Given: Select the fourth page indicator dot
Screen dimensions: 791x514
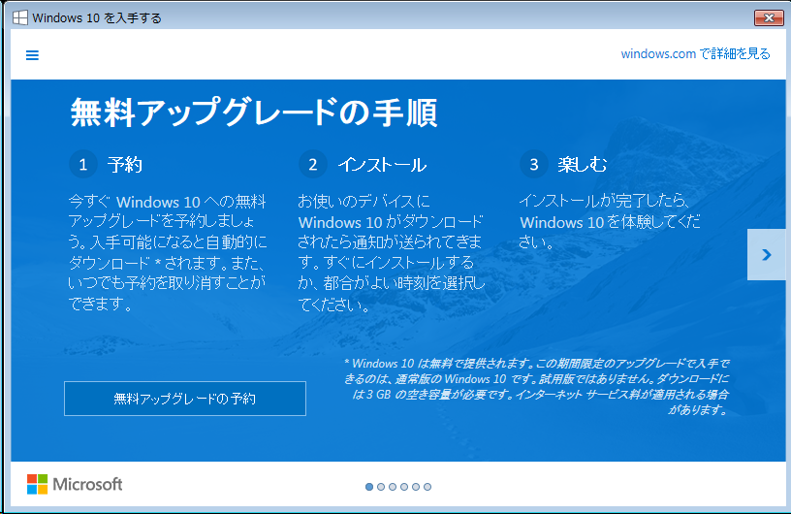Looking at the screenshot, I should tap(404, 487).
